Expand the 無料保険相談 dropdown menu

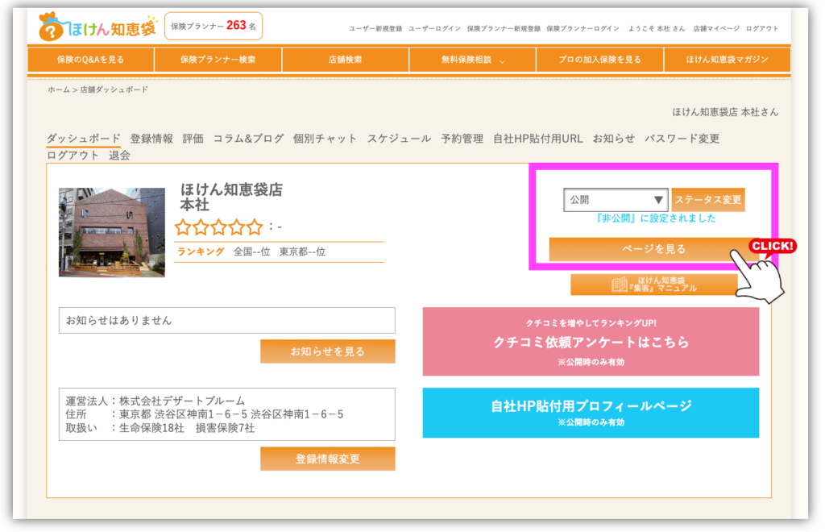point(472,60)
